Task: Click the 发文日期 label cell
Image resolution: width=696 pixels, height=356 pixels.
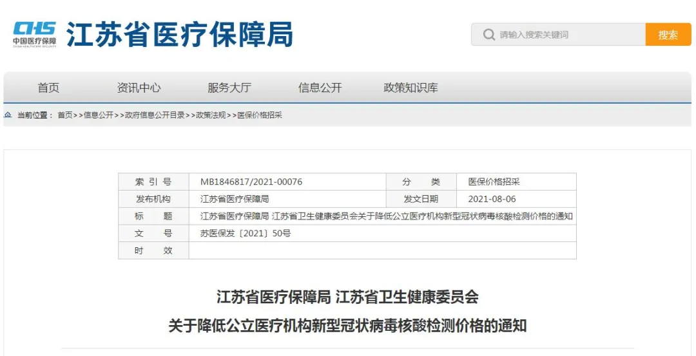Action: coord(421,199)
